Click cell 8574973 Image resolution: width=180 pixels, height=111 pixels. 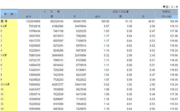click(58, 36)
